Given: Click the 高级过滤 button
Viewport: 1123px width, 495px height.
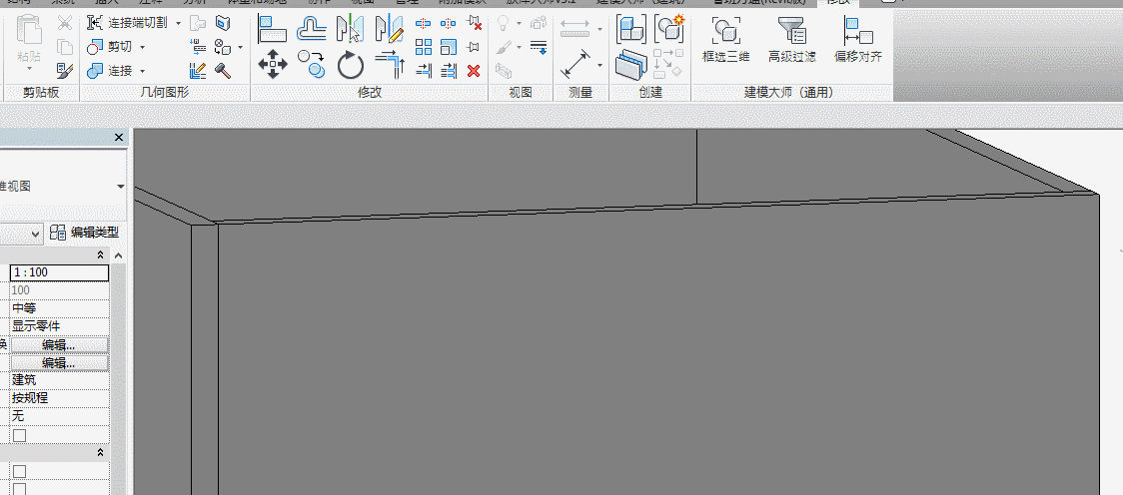Looking at the screenshot, I should click(x=792, y=39).
